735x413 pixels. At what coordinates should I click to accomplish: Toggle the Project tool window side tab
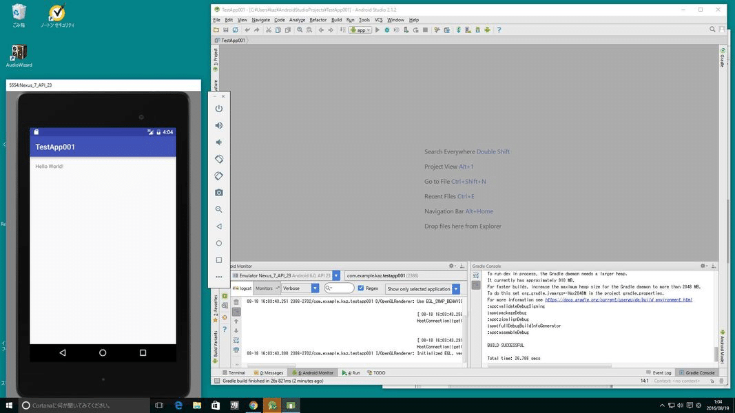[216, 59]
